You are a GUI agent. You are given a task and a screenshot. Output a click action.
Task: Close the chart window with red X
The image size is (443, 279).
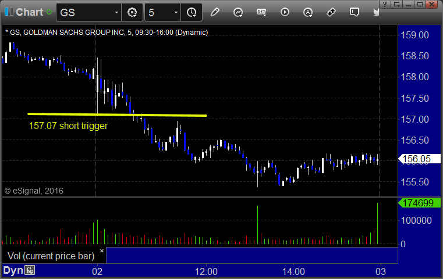(432, 4)
